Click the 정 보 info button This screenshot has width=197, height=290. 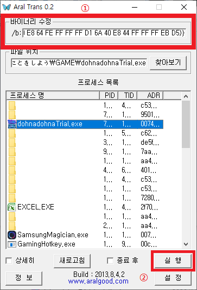point(24,278)
